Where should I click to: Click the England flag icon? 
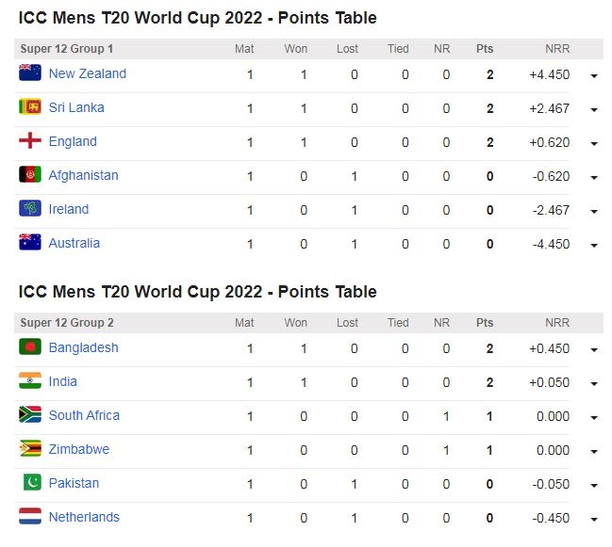pyautogui.click(x=30, y=141)
